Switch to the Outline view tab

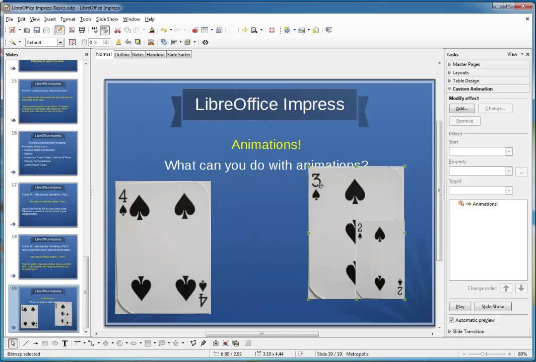122,55
